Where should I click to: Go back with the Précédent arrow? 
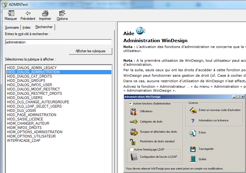(x=28, y=13)
